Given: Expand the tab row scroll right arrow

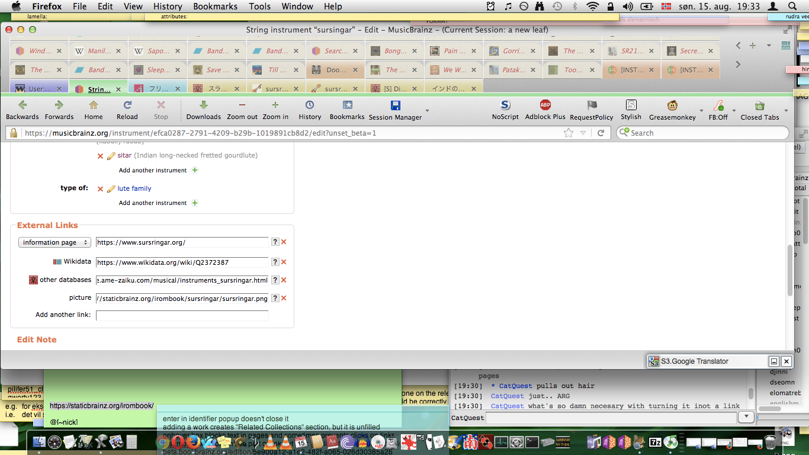Looking at the screenshot, I should pyautogui.click(x=738, y=64).
